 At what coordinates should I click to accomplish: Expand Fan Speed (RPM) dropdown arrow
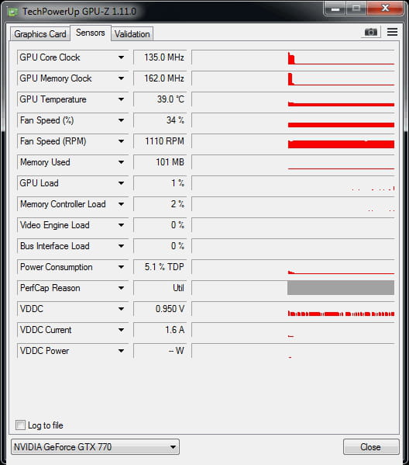click(x=121, y=141)
